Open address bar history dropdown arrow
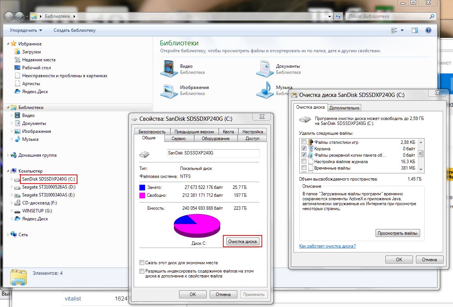 (x=329, y=17)
